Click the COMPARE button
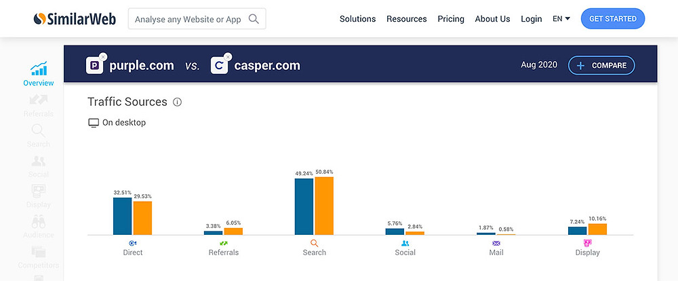 pyautogui.click(x=601, y=65)
